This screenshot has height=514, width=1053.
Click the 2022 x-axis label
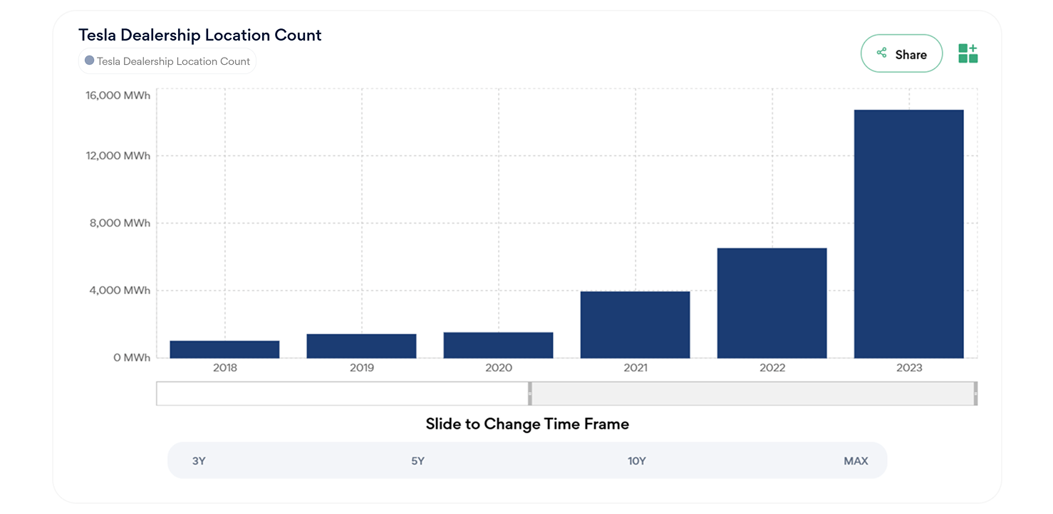tap(772, 368)
